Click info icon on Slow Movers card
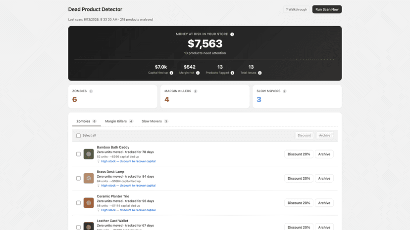The image size is (410, 230). coord(285,91)
